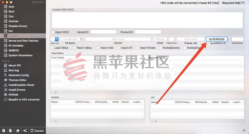249x134 pixels.
Task: Open the Disable Drivers section
Action: (18, 26)
